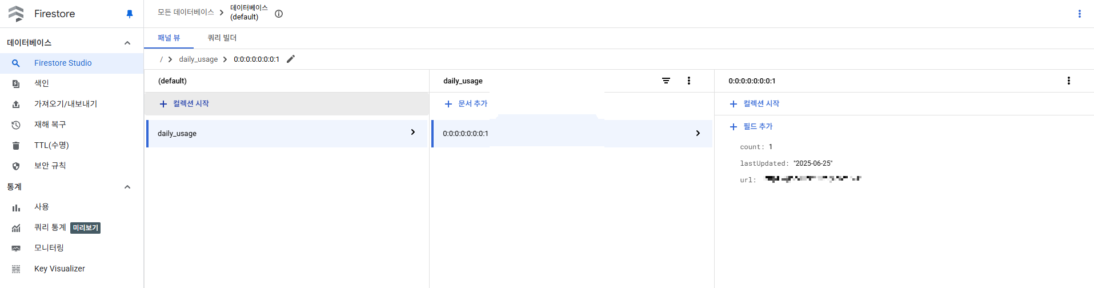Expand daily_usage row chevron
Screen dimensions: 1094x288
pyautogui.click(x=413, y=132)
